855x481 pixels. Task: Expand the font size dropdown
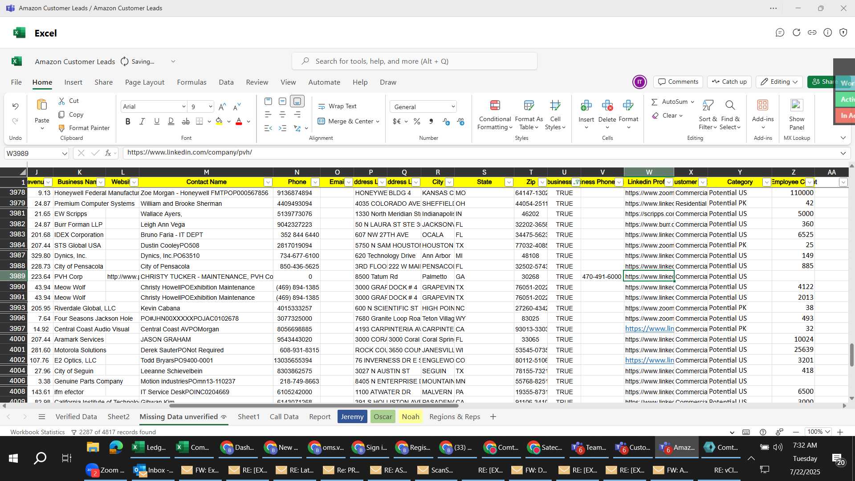[210, 107]
